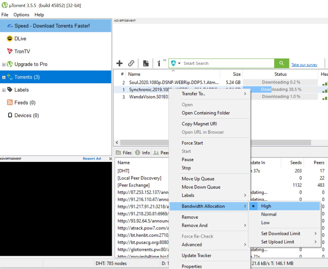
Task: Click the green magnifier search button
Action: pos(281,63)
